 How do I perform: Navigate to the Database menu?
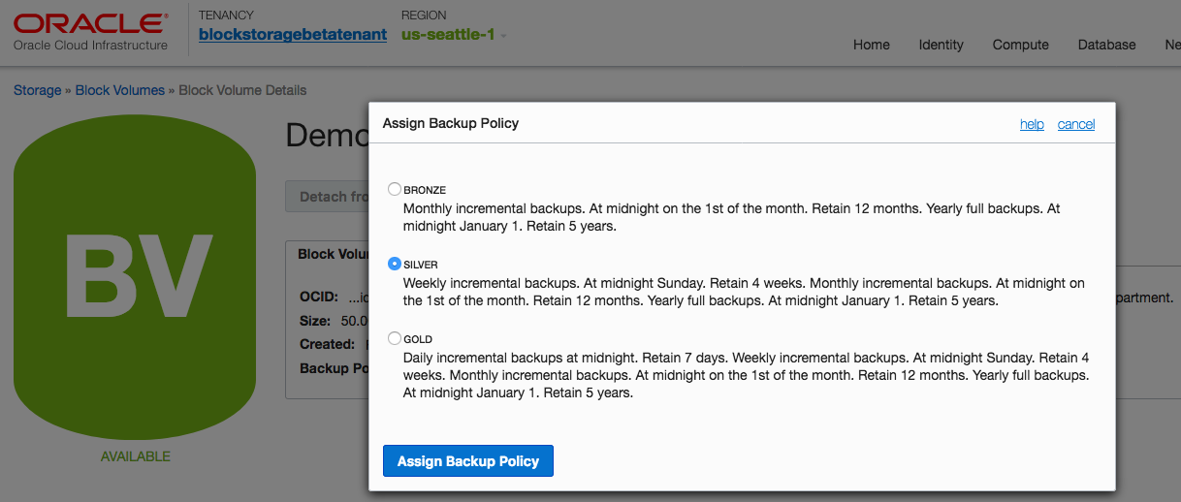(x=1106, y=45)
